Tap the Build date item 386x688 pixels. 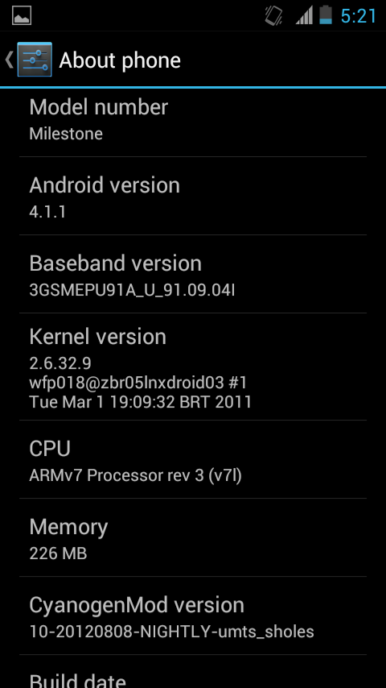point(193,672)
